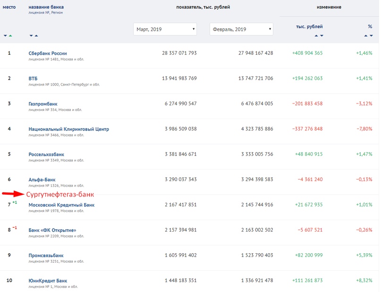Click rank number 10
The height and width of the screenshot is (292, 381).
coord(9,281)
